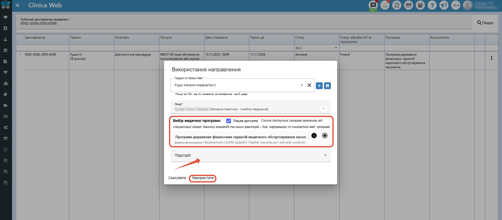Open the PDF documents icon in header

397,5
